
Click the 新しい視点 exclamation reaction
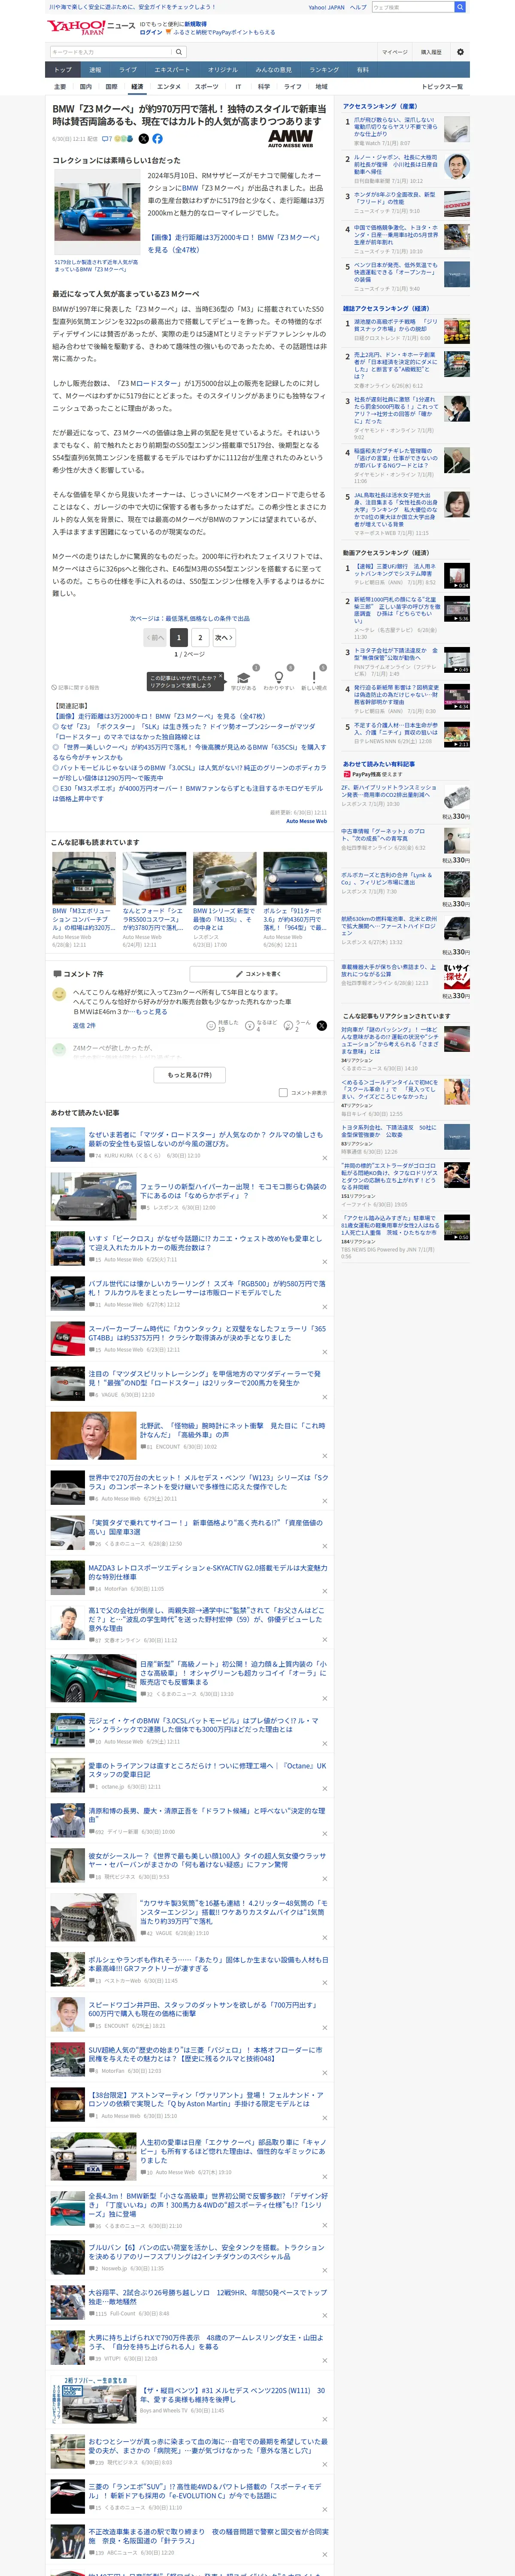pos(314,680)
